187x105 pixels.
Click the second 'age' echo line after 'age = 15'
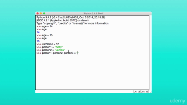44,38
